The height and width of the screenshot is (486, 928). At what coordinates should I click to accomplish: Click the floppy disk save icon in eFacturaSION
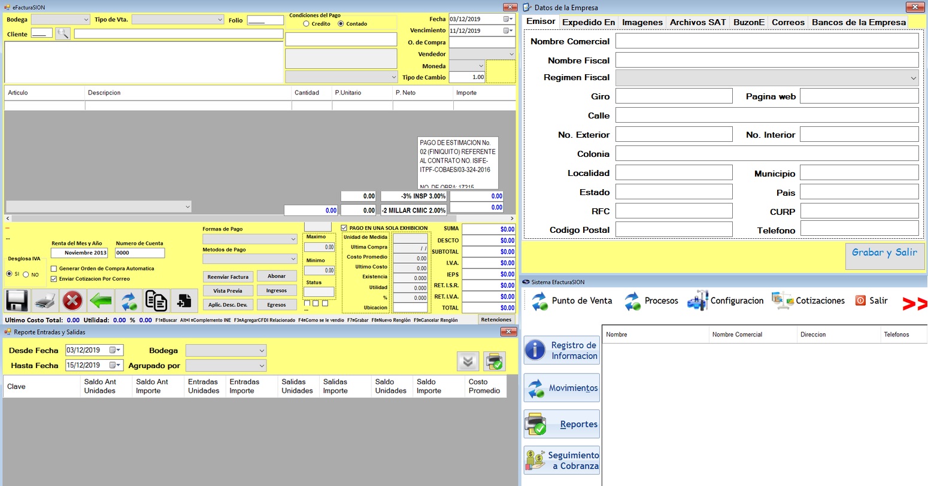coord(17,300)
